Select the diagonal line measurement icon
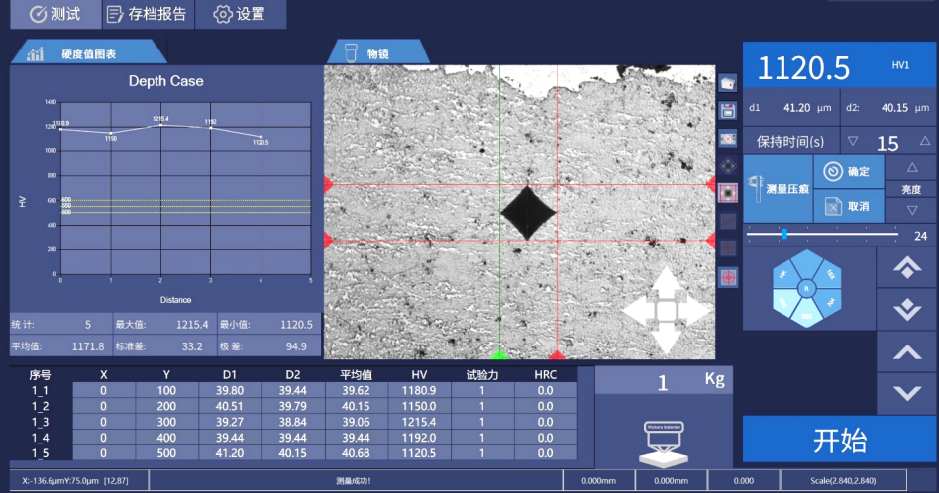This screenshot has width=939, height=493. (x=728, y=222)
